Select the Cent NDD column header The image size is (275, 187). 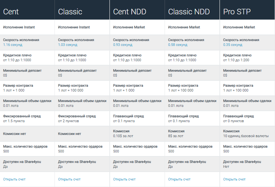tap(137, 10)
